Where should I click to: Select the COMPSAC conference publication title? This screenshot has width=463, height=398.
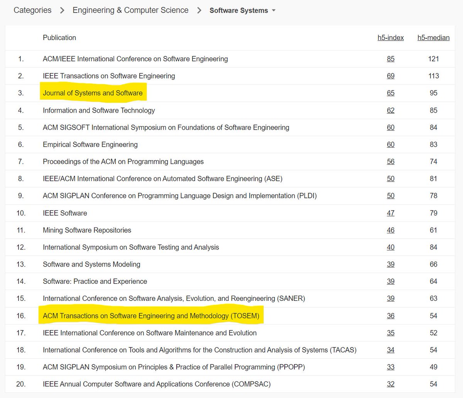157,384
